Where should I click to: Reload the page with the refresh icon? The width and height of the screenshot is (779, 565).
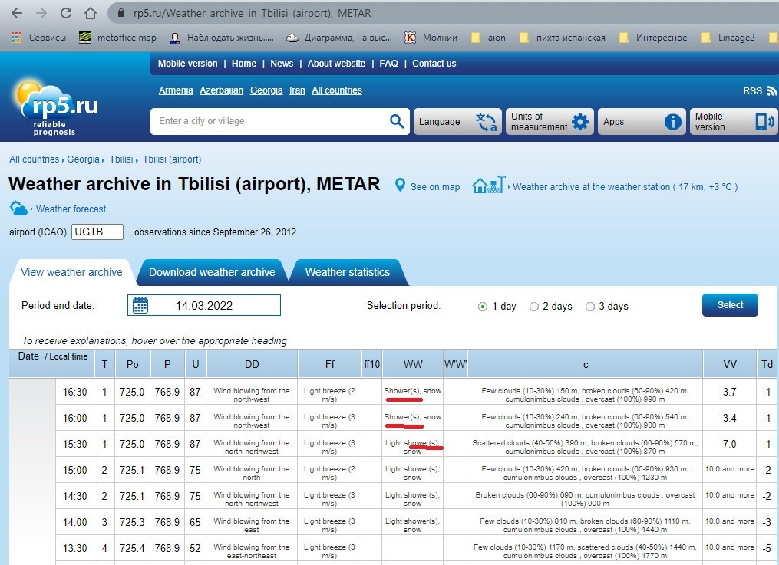click(x=66, y=13)
